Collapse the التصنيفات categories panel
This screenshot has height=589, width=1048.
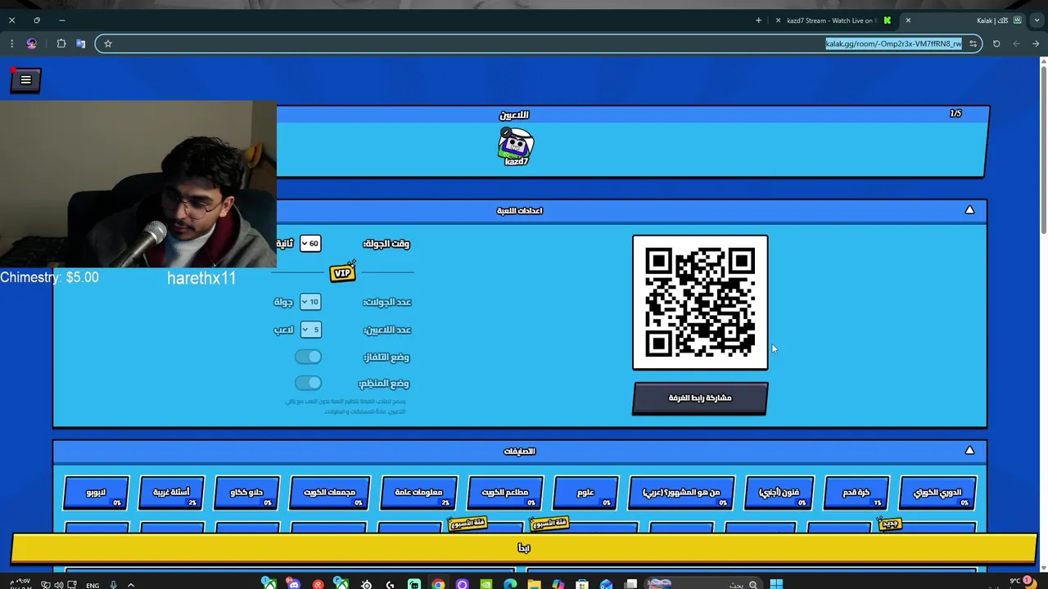pos(969,451)
